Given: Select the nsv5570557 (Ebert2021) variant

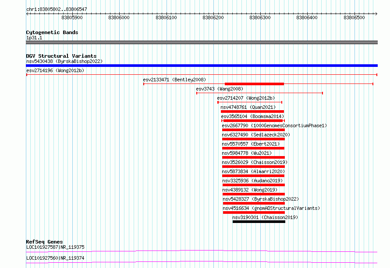Looking at the screenshot, I should point(251,144).
